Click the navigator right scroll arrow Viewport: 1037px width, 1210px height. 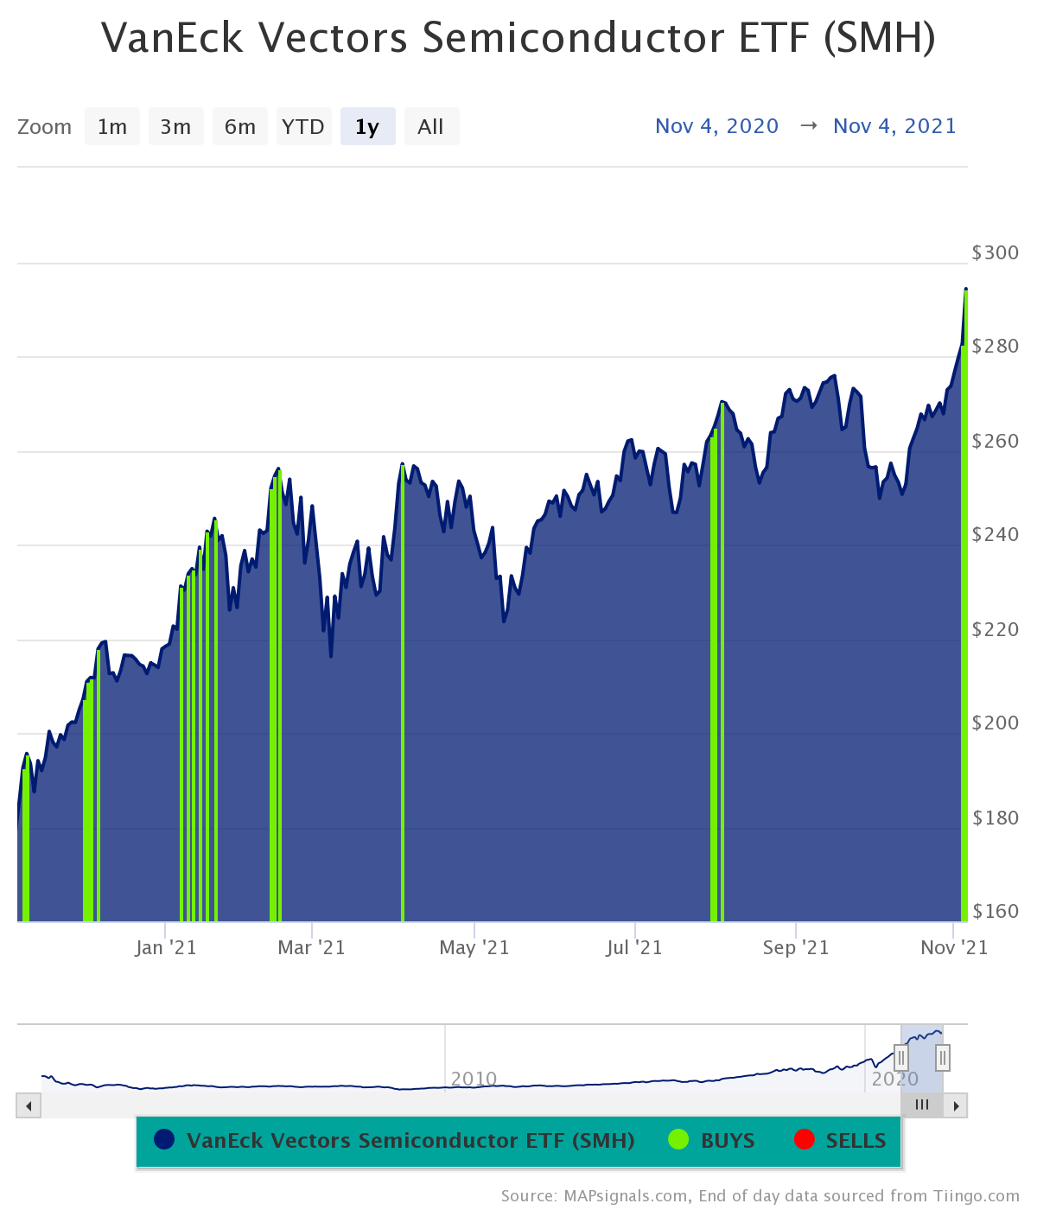956,1105
